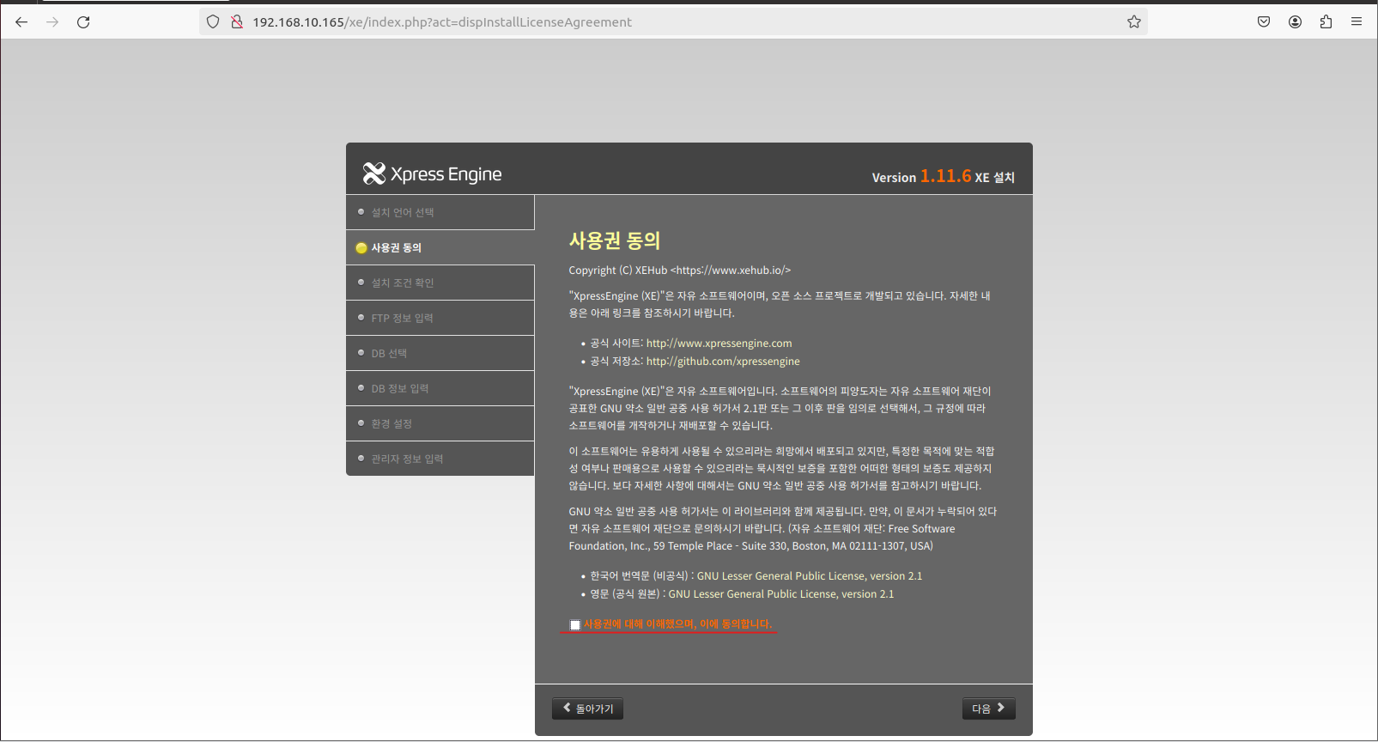
Task: Open the Firefox hamburger menu
Action: point(1357,22)
